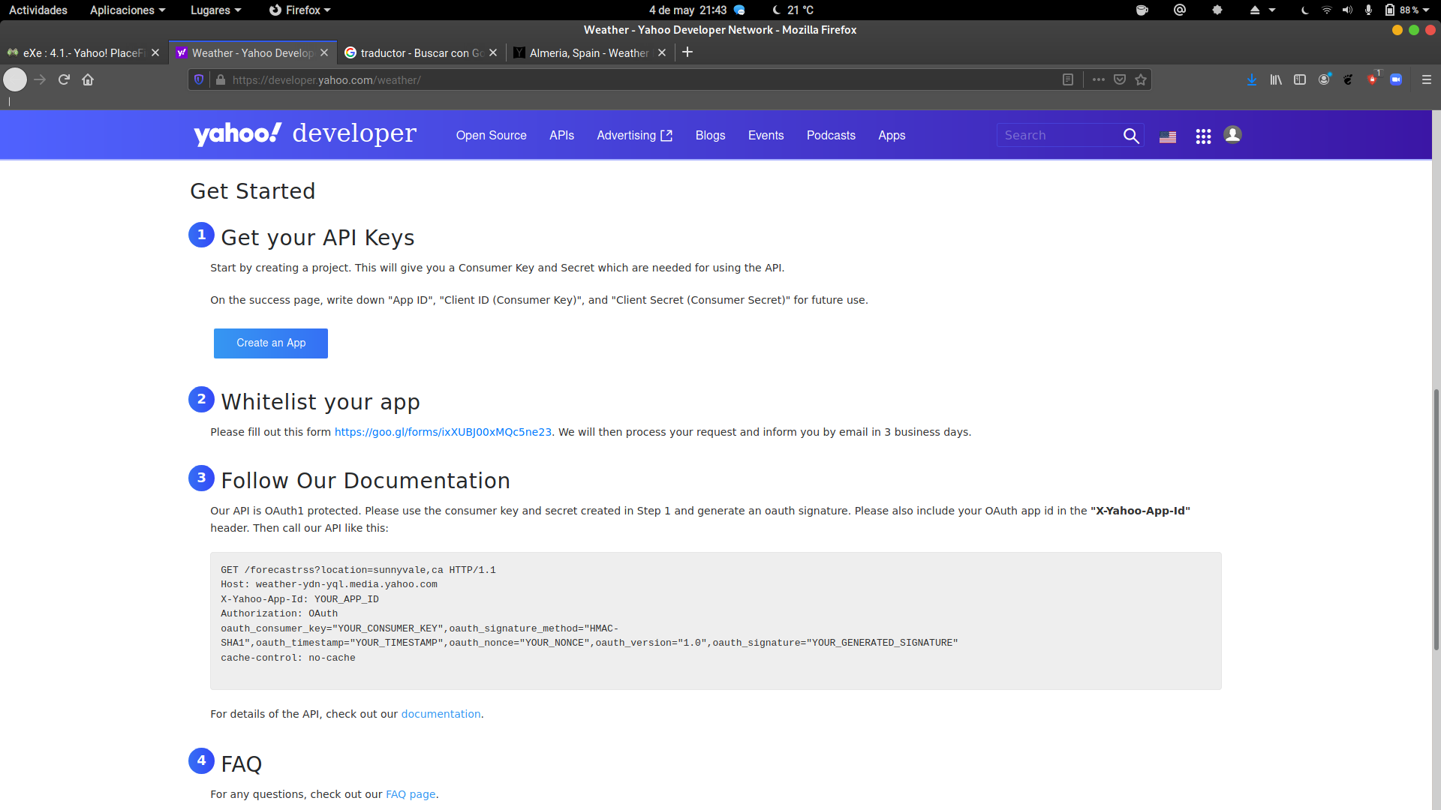Bookmark this page with star icon
Screen dimensions: 1441x810
[1141, 79]
